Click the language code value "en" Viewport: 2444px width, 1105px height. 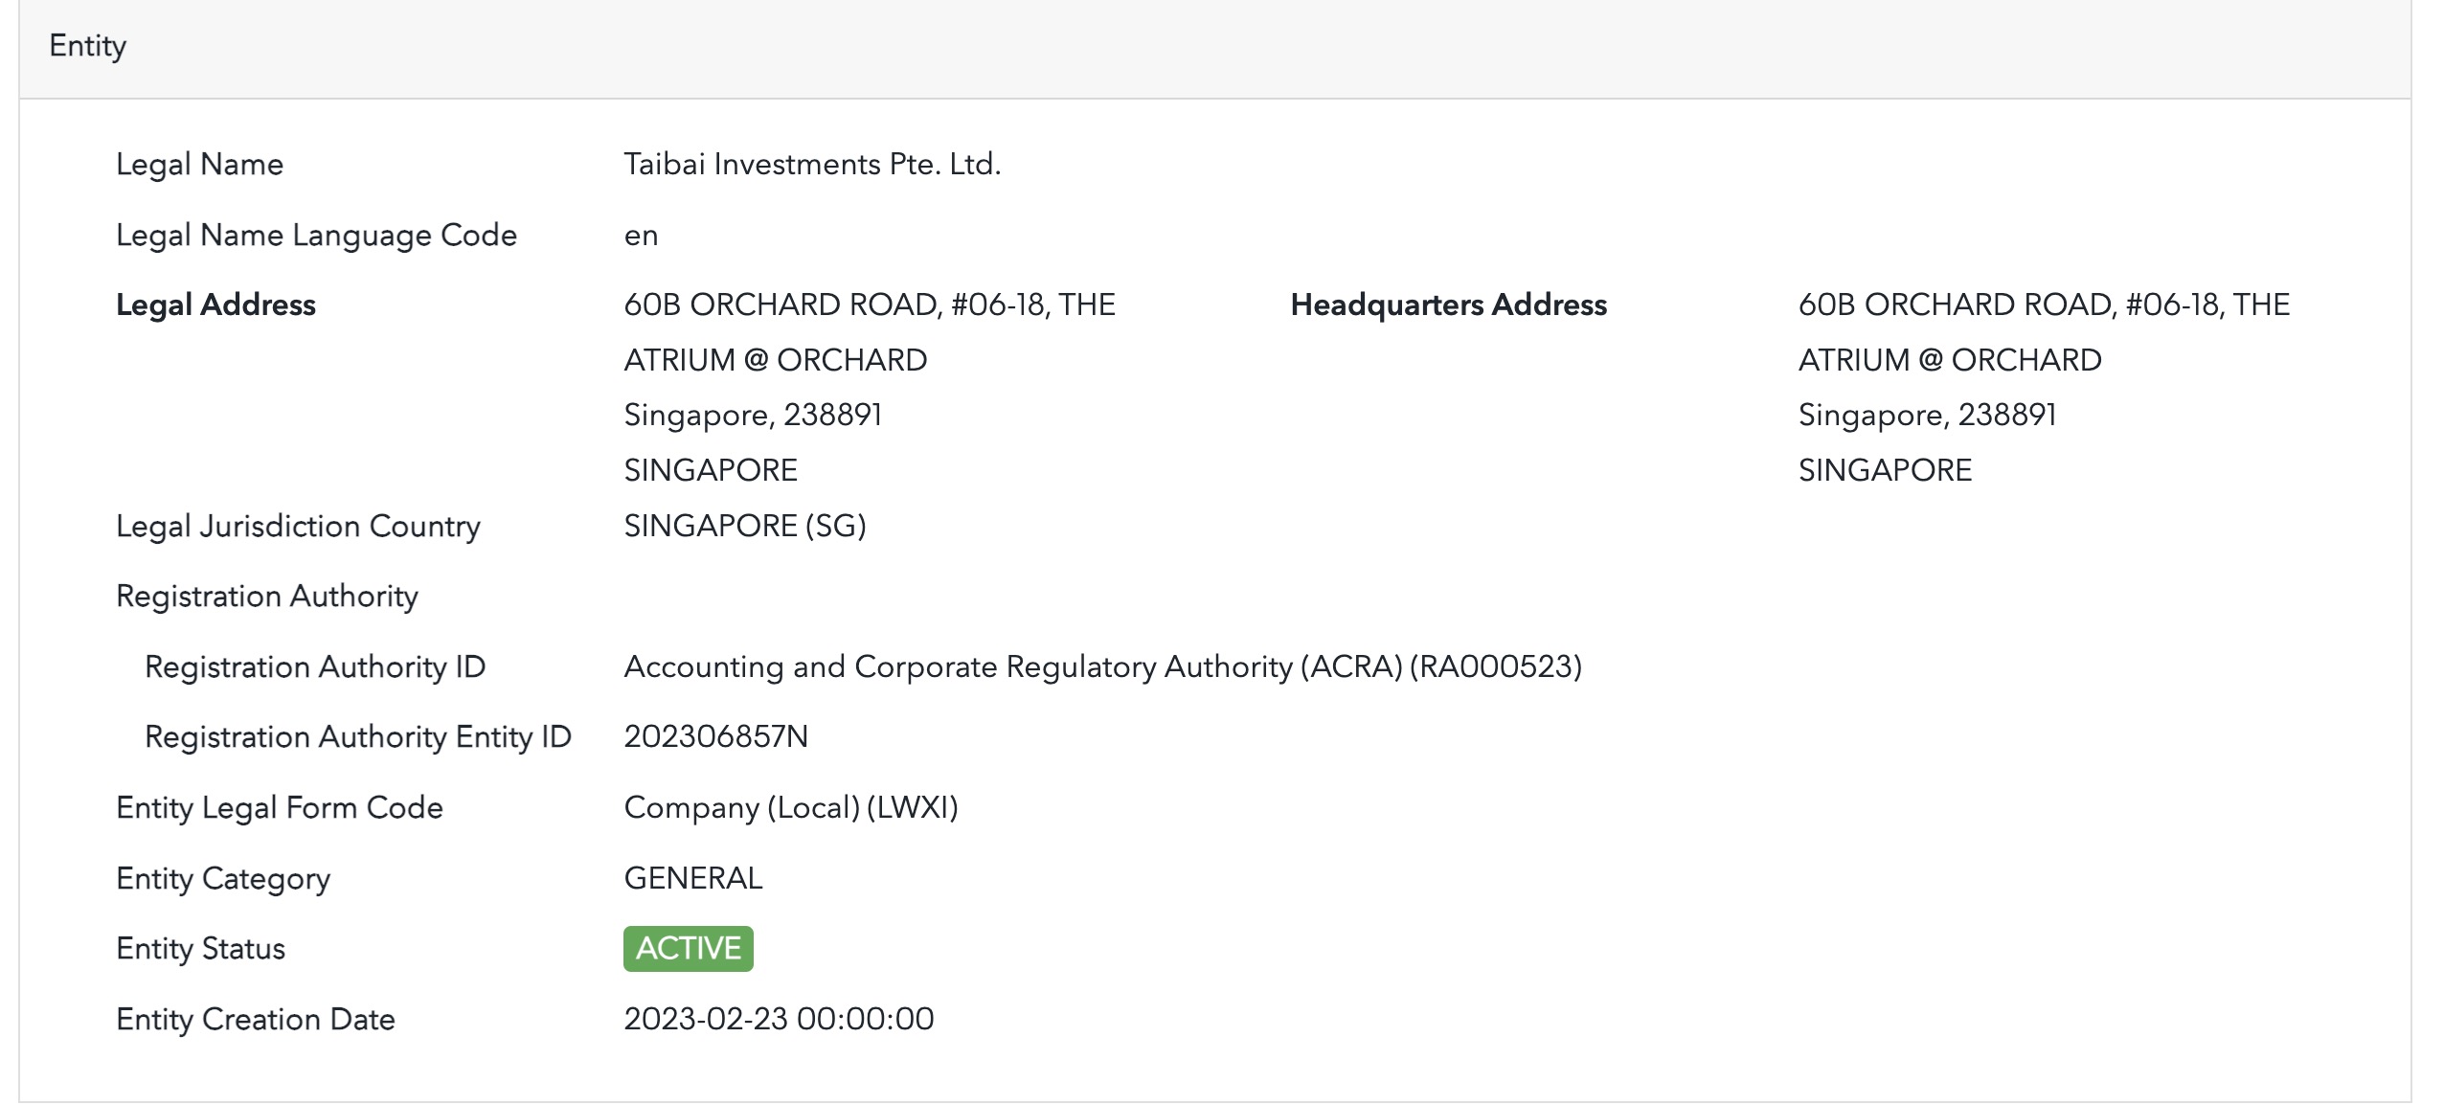[x=641, y=236]
